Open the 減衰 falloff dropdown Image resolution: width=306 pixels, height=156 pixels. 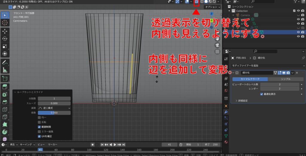point(54,108)
